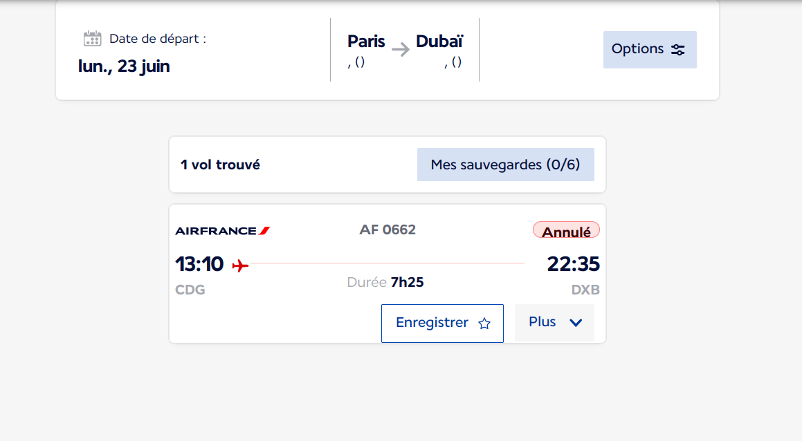
Task: Click flight number AF 0662
Action: tap(388, 229)
